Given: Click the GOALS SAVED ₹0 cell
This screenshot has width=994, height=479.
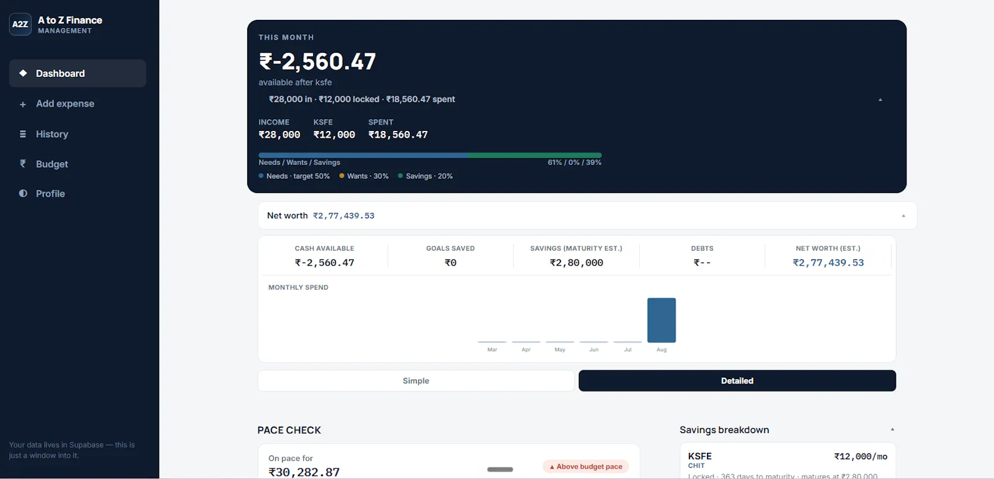Looking at the screenshot, I should tap(450, 256).
